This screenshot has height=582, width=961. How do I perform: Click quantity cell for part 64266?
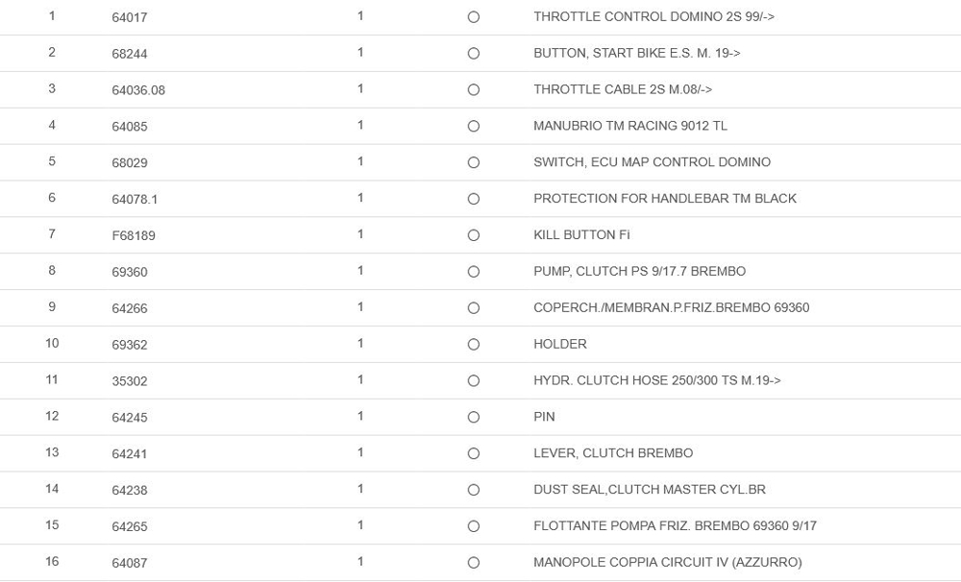360,307
